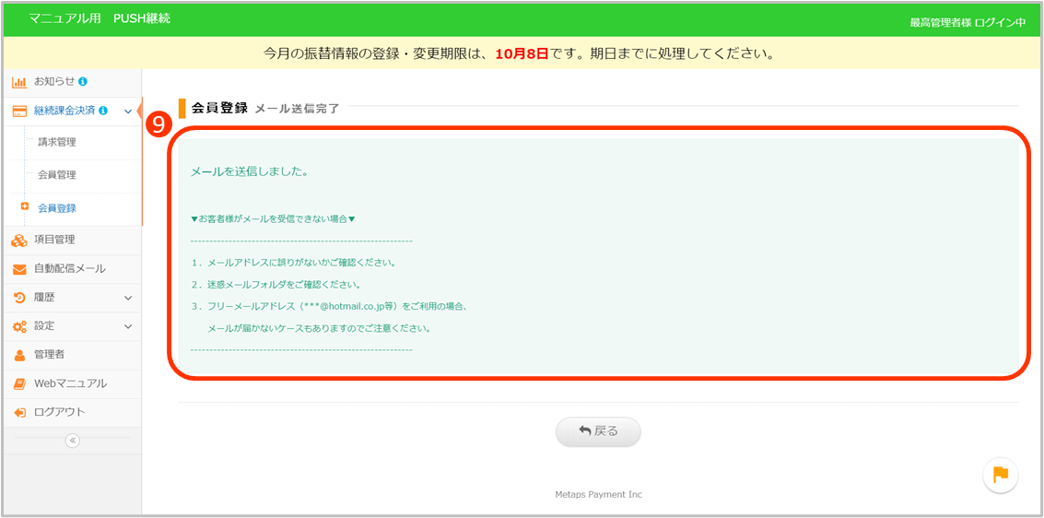Collapse the 継続課金決済 menu chevron

[x=128, y=112]
